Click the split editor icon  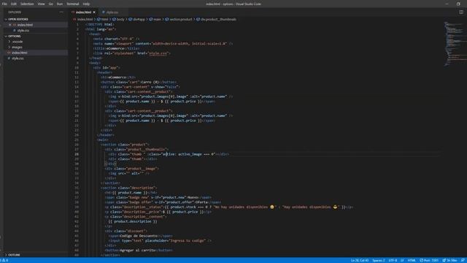[460, 12]
